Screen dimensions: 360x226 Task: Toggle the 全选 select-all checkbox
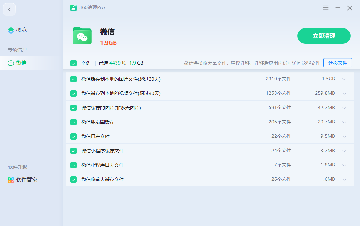tap(74, 63)
